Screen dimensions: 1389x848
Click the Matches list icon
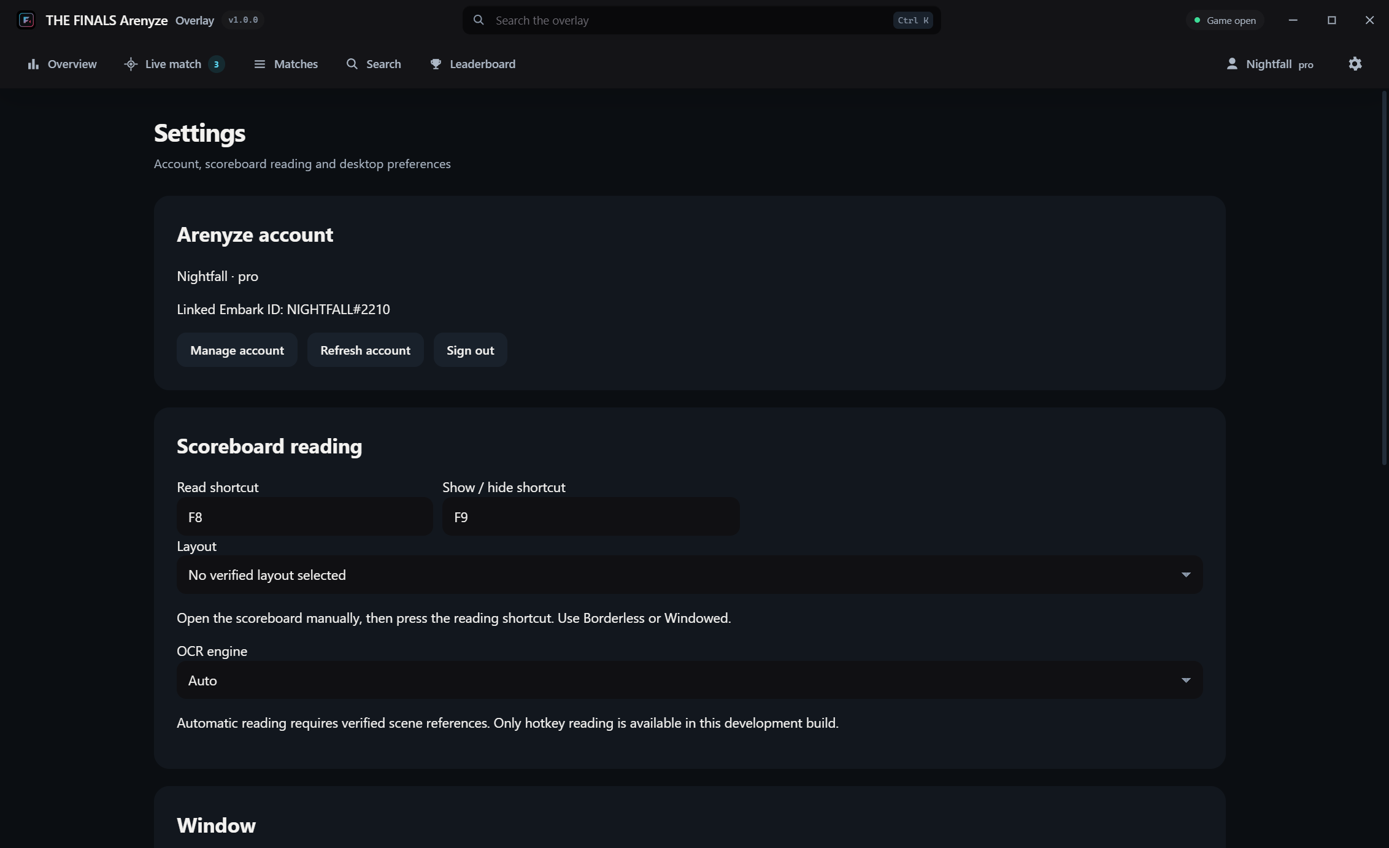(260, 64)
